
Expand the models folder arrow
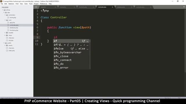pos(5,33)
